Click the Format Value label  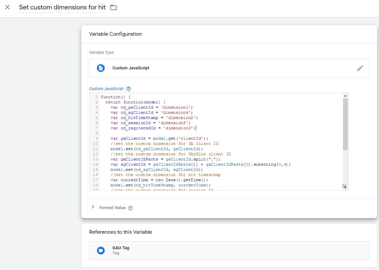click(112, 208)
